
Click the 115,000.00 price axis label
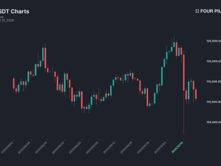tap(214, 82)
